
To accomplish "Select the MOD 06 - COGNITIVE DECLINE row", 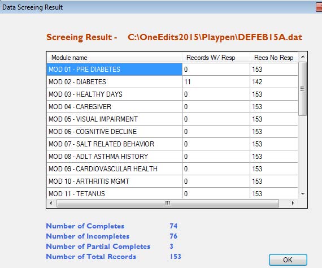I will [172, 132].
